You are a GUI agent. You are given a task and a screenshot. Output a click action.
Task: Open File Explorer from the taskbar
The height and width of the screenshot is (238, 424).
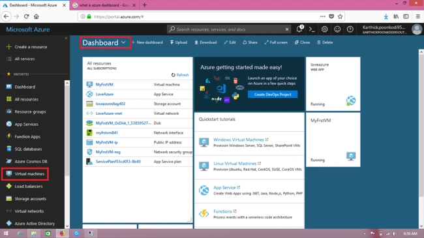coord(33,233)
